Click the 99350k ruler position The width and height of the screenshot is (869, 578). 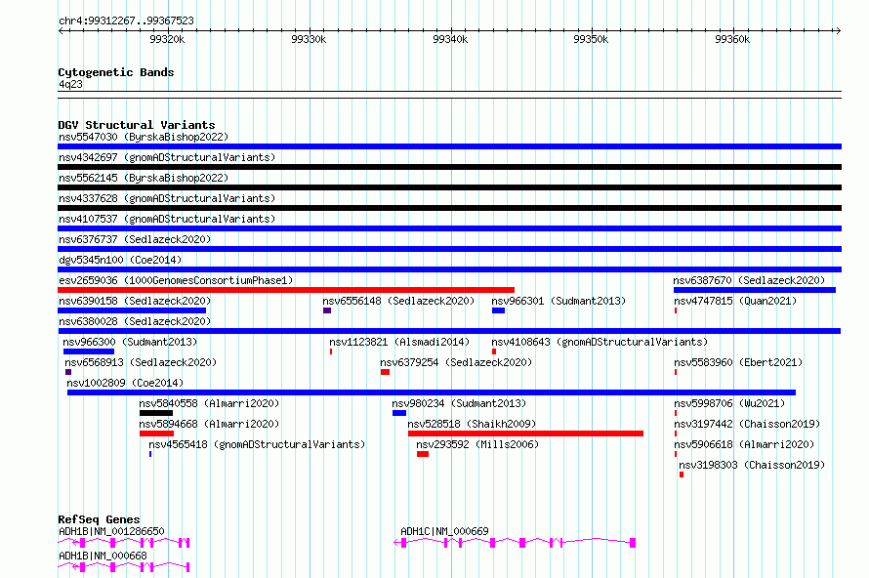coord(591,39)
